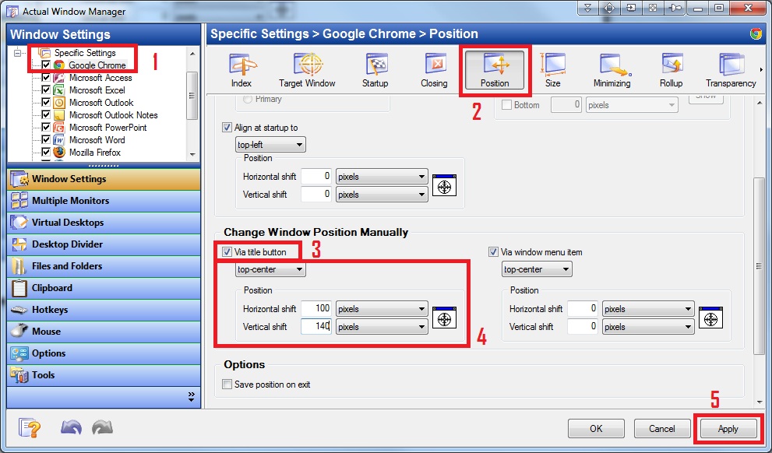Viewport: 772px width, 453px height.
Task: Click the OK button
Action: click(596, 428)
